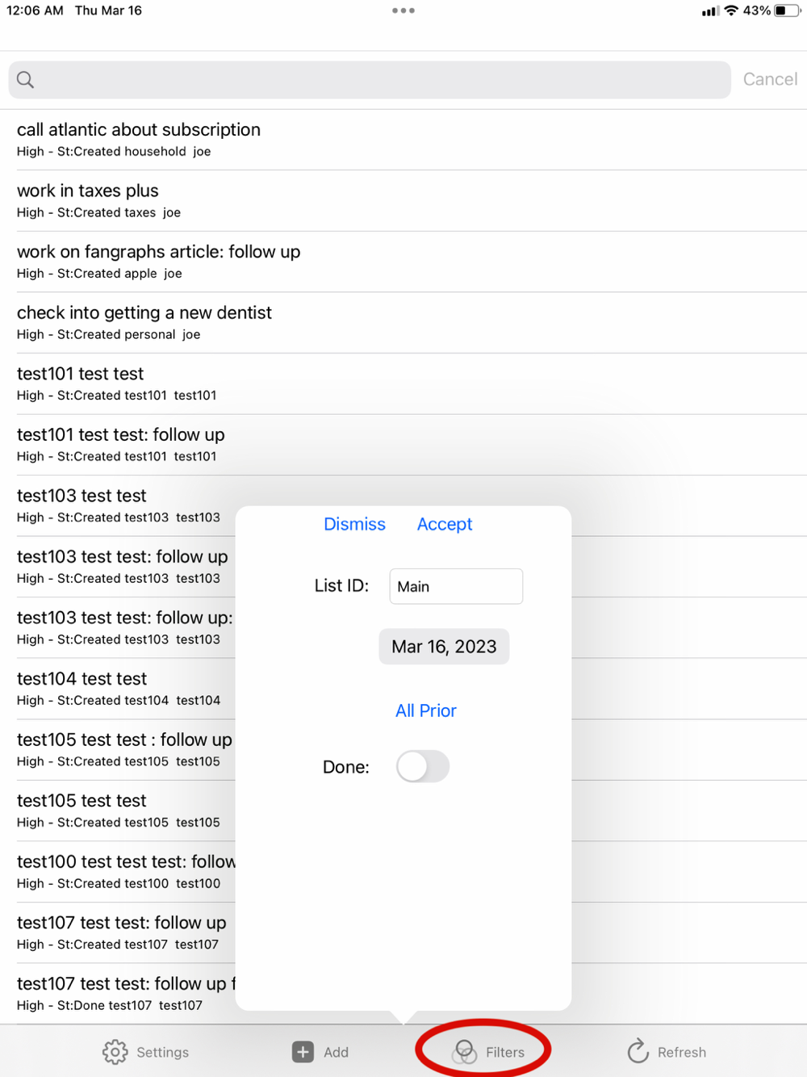Tap the search magnifying glass icon
The width and height of the screenshot is (807, 1077).
[x=26, y=79]
